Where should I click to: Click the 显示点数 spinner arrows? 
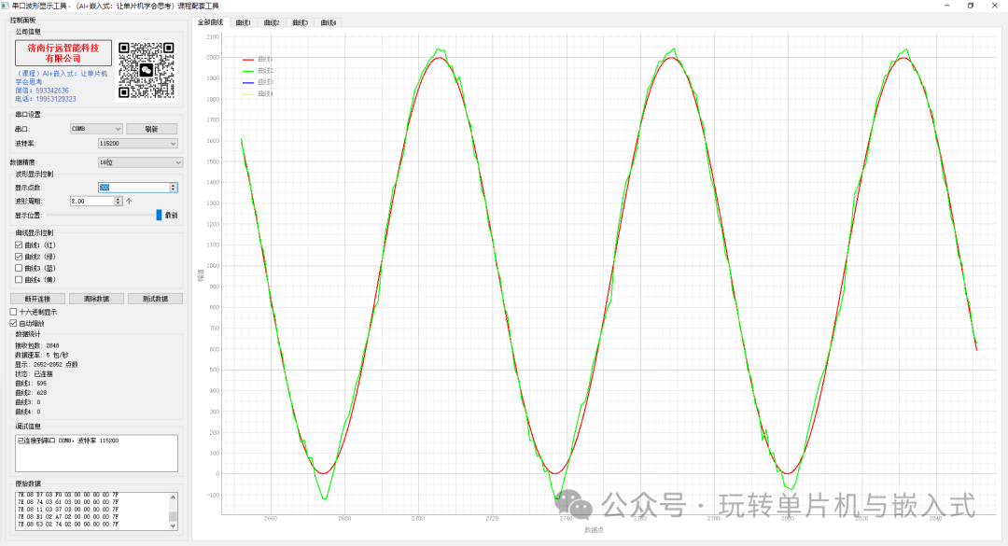pos(174,188)
